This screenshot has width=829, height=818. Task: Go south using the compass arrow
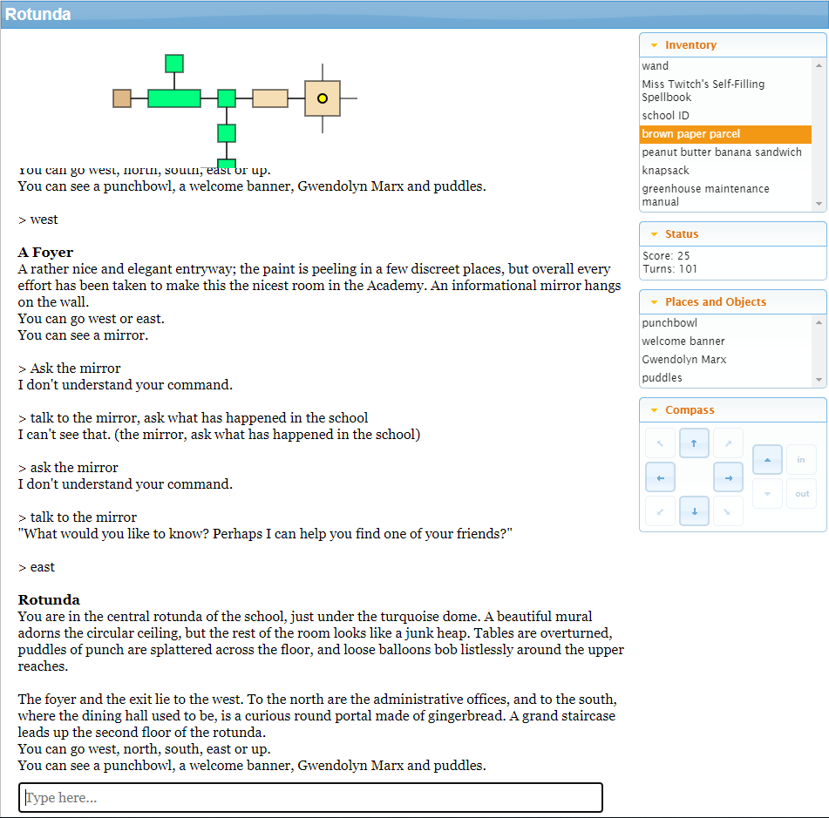[694, 511]
